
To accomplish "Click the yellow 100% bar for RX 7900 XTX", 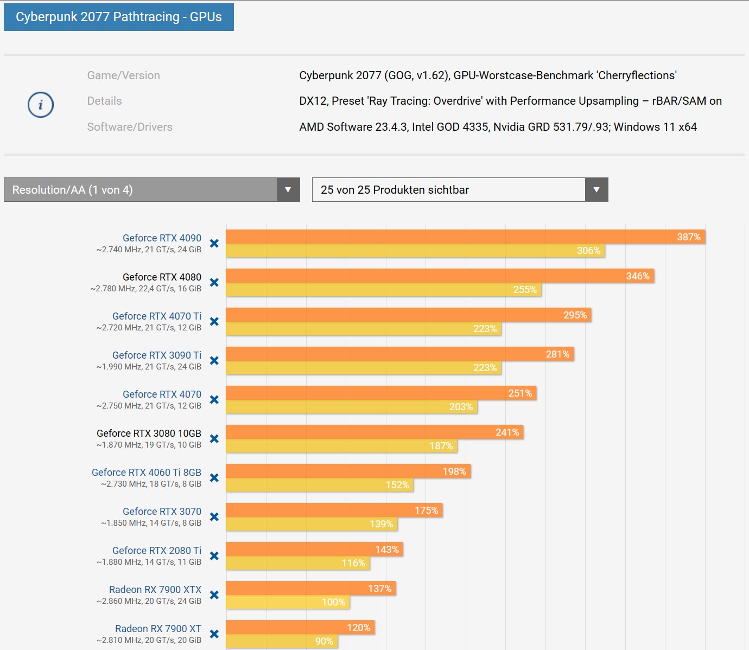I will pos(288,602).
